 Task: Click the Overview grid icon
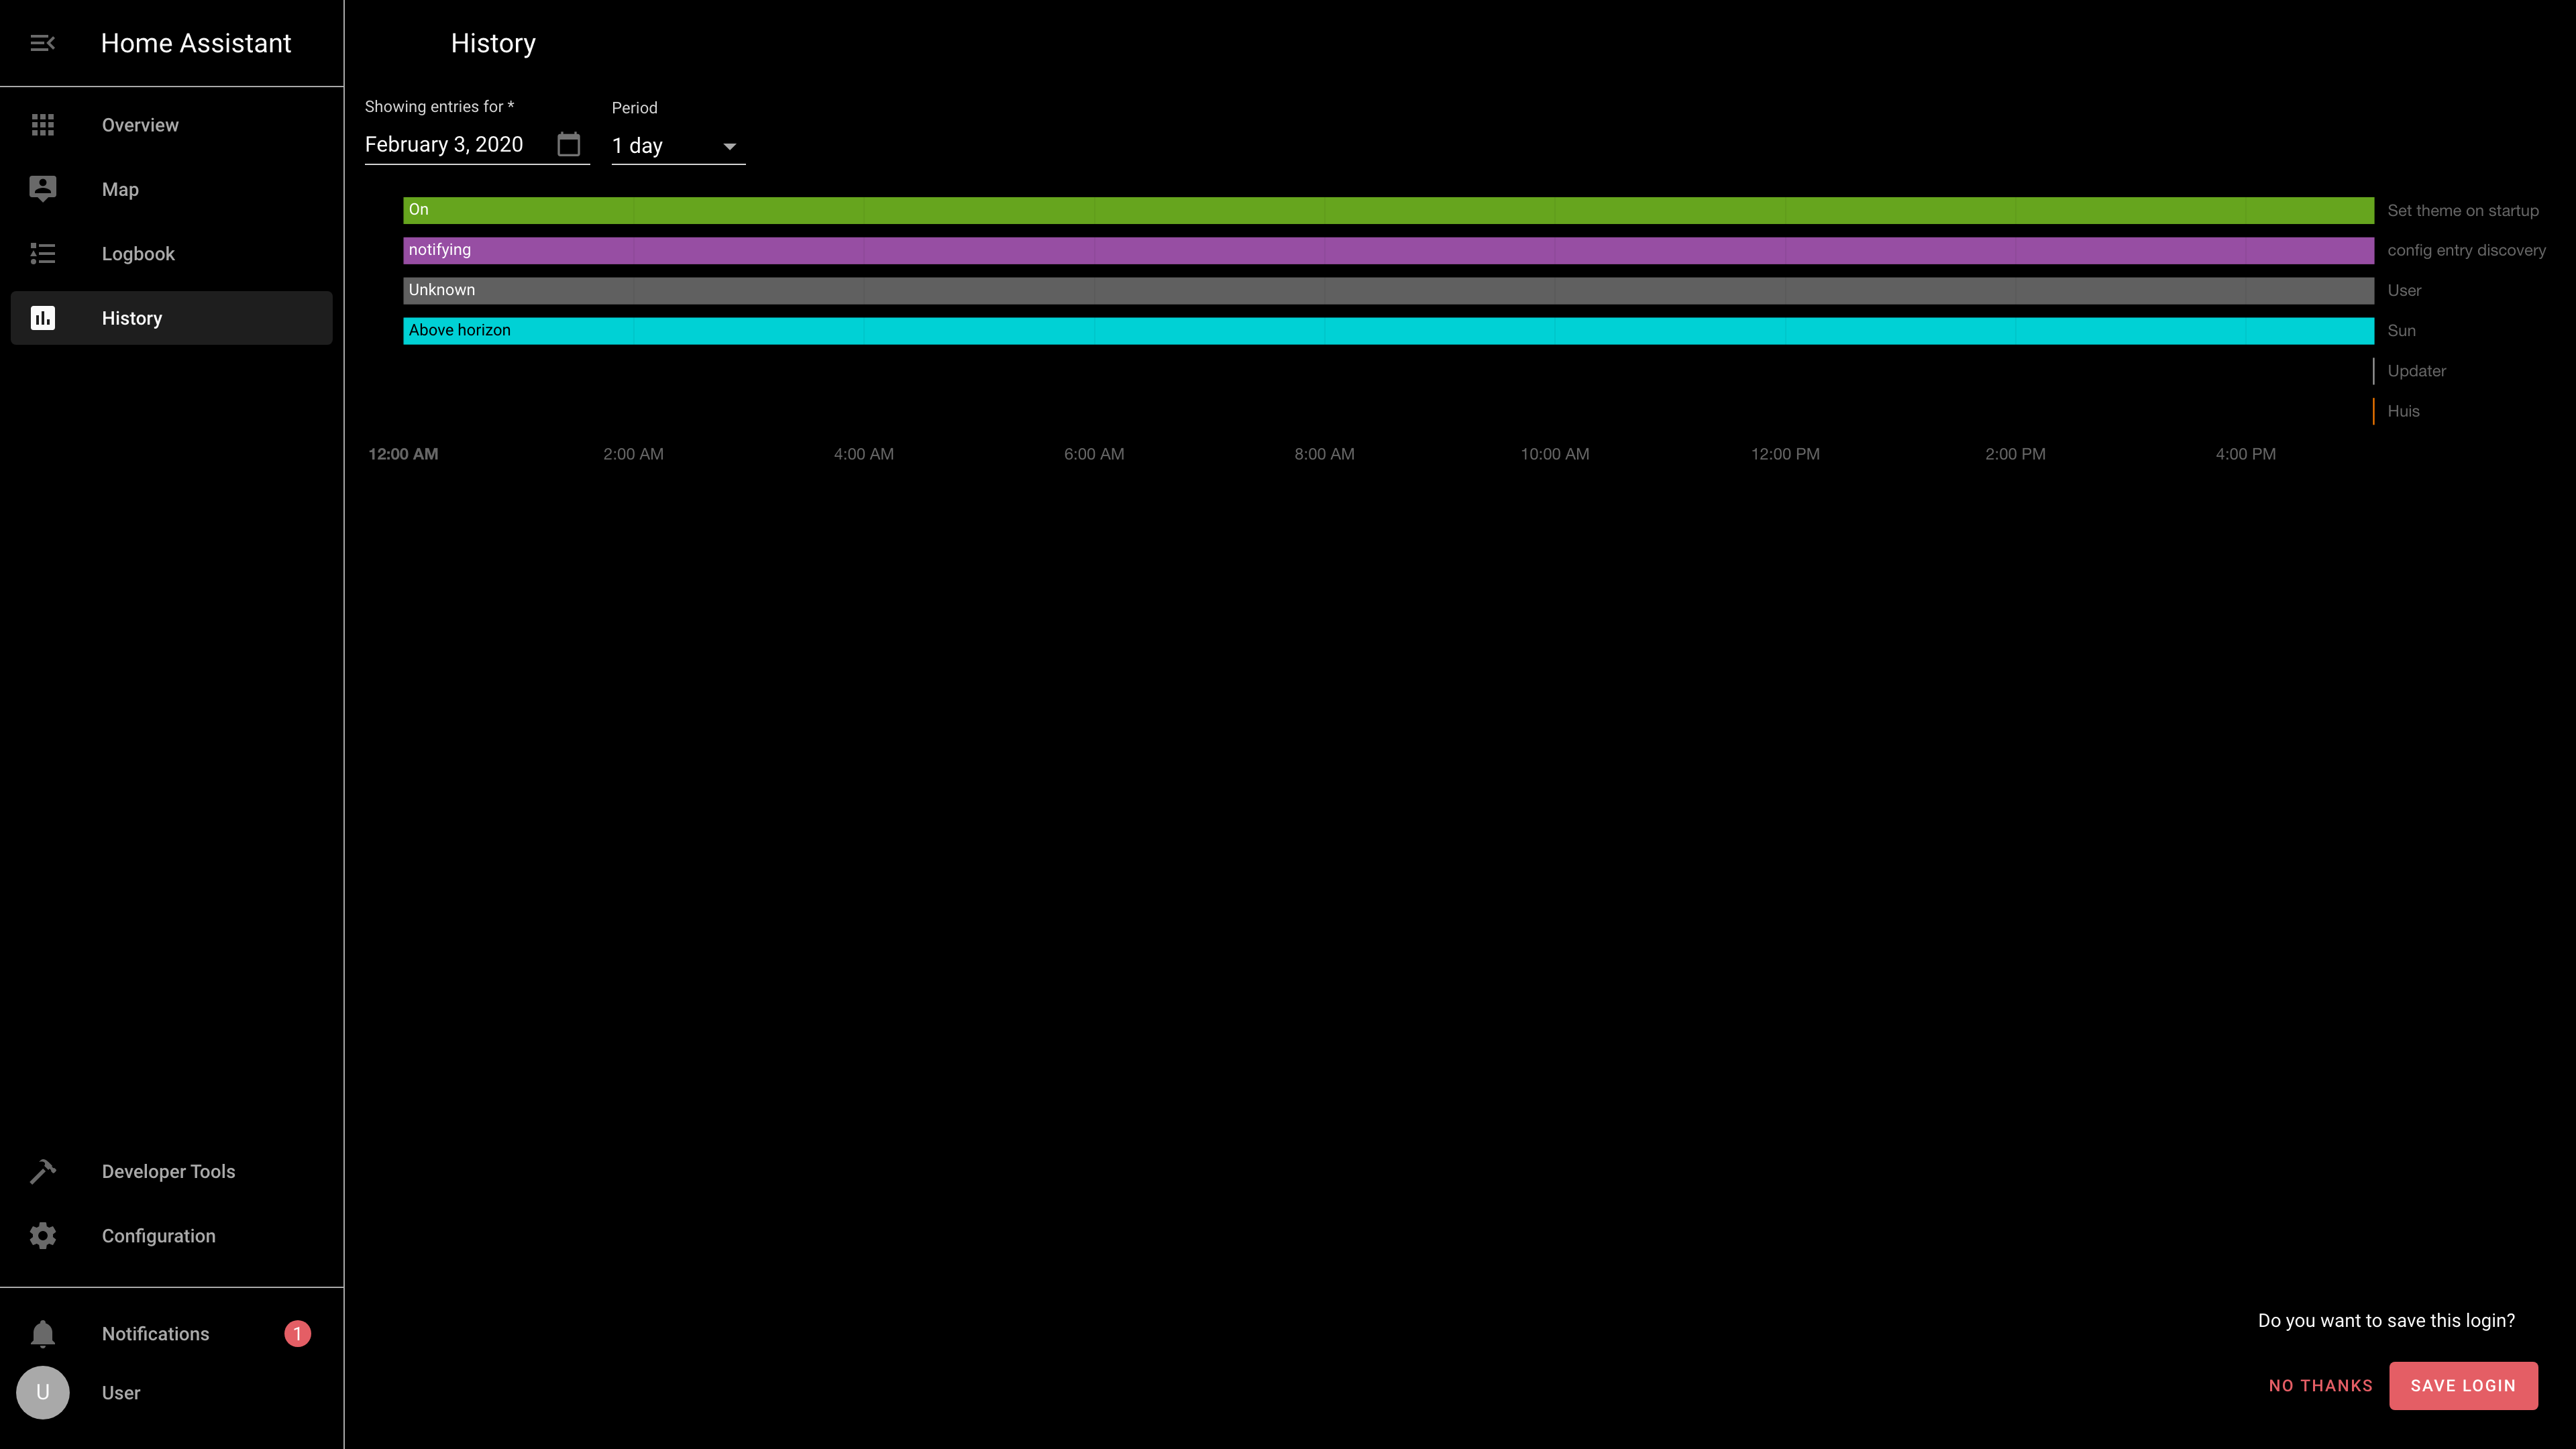42,125
